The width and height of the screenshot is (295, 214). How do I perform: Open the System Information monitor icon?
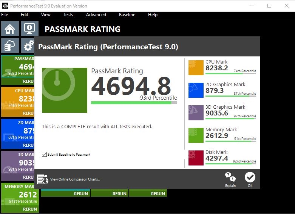[29, 29]
